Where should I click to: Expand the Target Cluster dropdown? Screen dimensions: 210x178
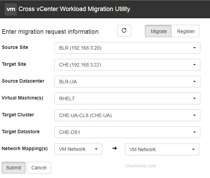pos(127,115)
